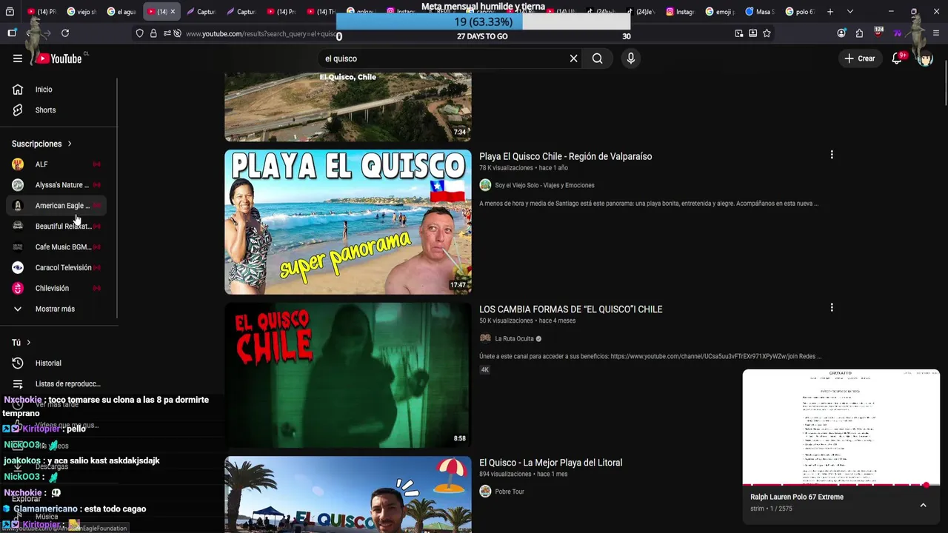This screenshot has width=948, height=533.
Task: Open the browser extensions puzzle icon
Action: (859, 33)
